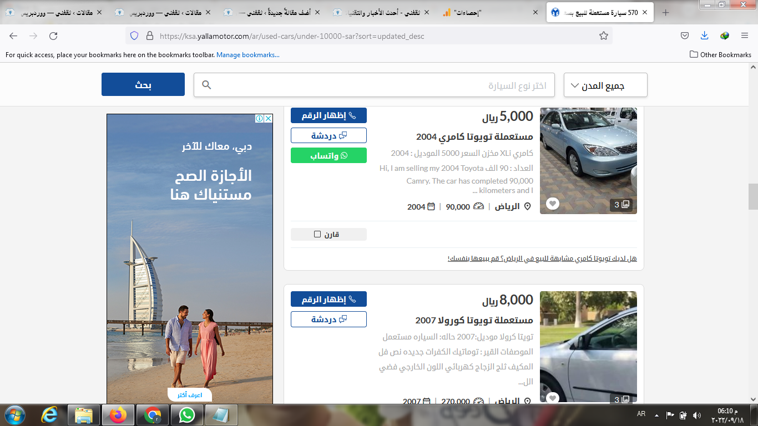Switch to Firefox in the taskbar
Image resolution: width=758 pixels, height=426 pixels.
pyautogui.click(x=118, y=415)
